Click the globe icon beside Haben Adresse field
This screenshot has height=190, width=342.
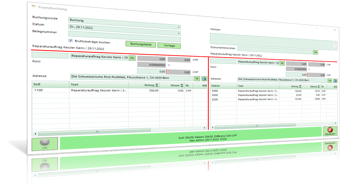tap(335, 80)
